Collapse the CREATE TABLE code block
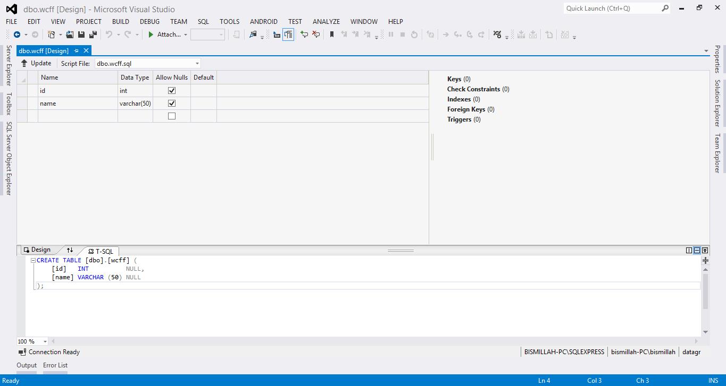726x386 pixels. click(x=33, y=260)
